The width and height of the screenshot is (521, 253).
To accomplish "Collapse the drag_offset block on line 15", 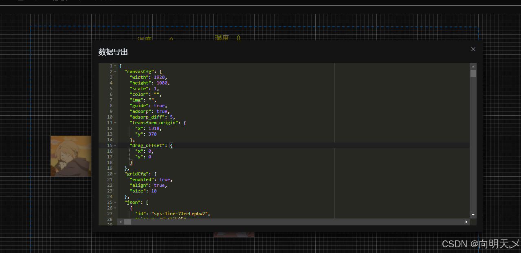I will [115, 145].
